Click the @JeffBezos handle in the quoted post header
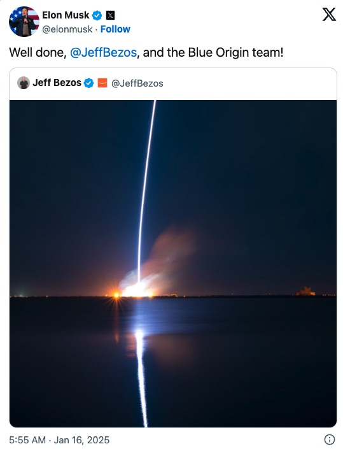Viewport: 343px width, 451px height. (x=137, y=83)
